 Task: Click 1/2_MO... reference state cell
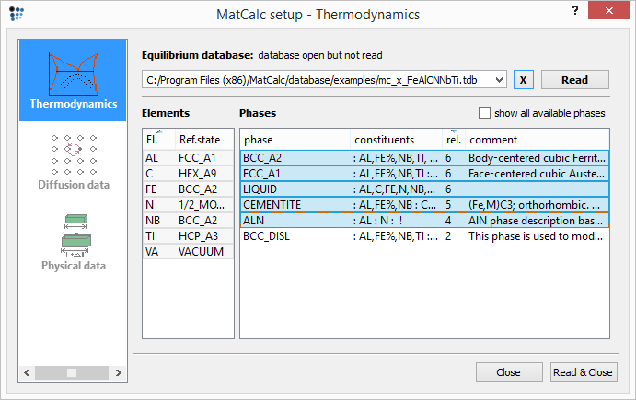(x=202, y=205)
